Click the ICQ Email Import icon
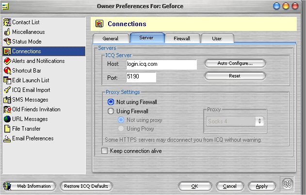The image size is (306, 195). pos(7,90)
